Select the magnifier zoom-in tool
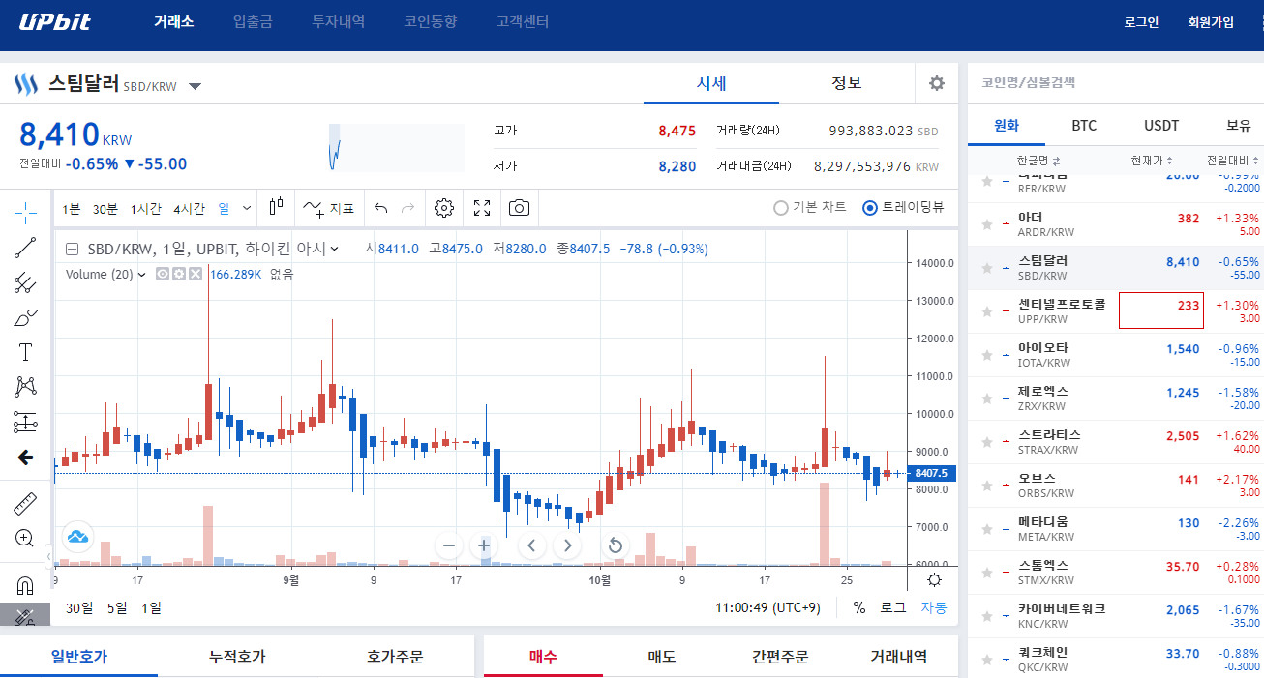The image size is (1264, 678). point(26,539)
